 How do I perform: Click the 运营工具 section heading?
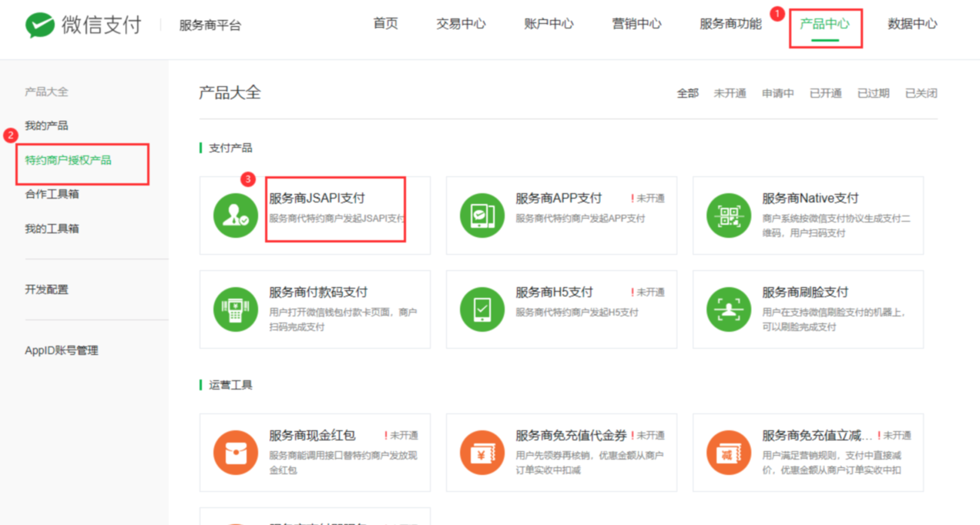point(230,385)
